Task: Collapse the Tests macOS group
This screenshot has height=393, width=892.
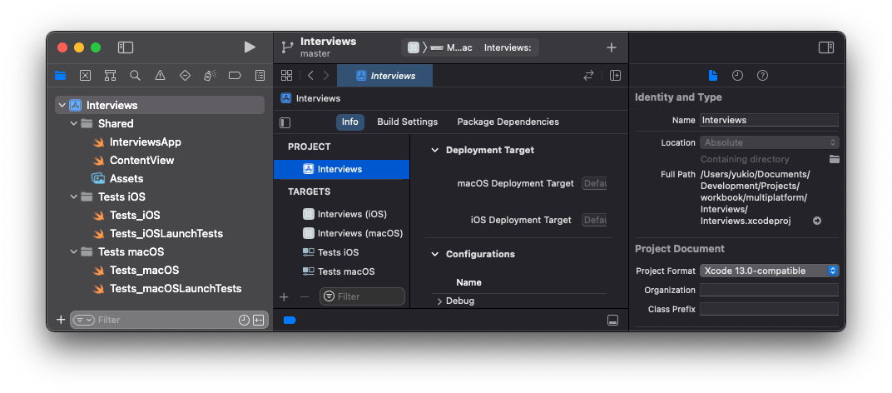Action: tap(73, 251)
